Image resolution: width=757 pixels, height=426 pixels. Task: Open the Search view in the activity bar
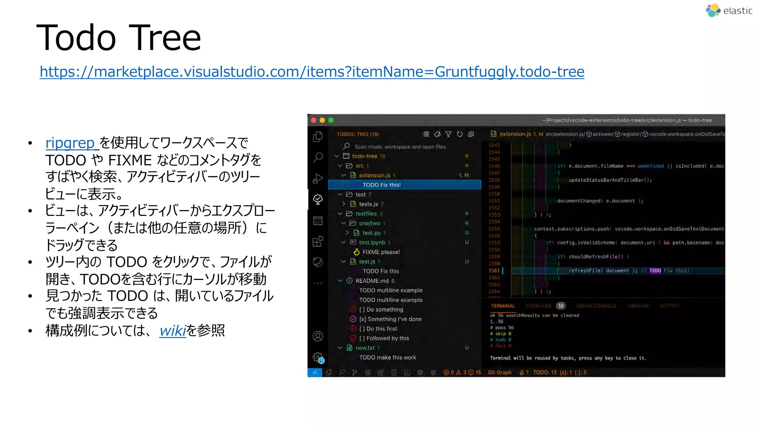click(x=318, y=158)
